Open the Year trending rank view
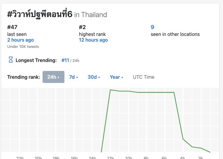The height and width of the screenshot is (159, 223). [116, 77]
